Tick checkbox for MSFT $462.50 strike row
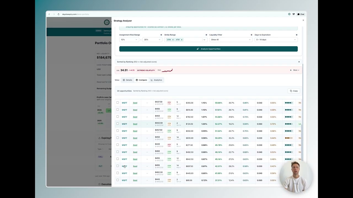 [117, 173]
